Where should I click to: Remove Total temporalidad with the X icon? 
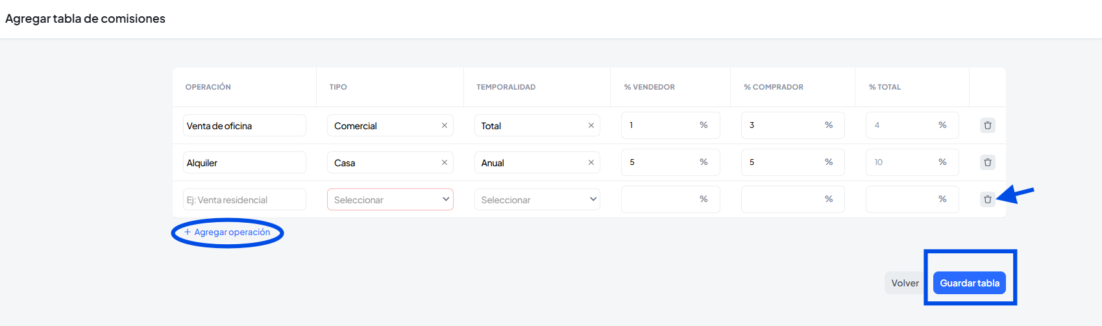tap(591, 125)
